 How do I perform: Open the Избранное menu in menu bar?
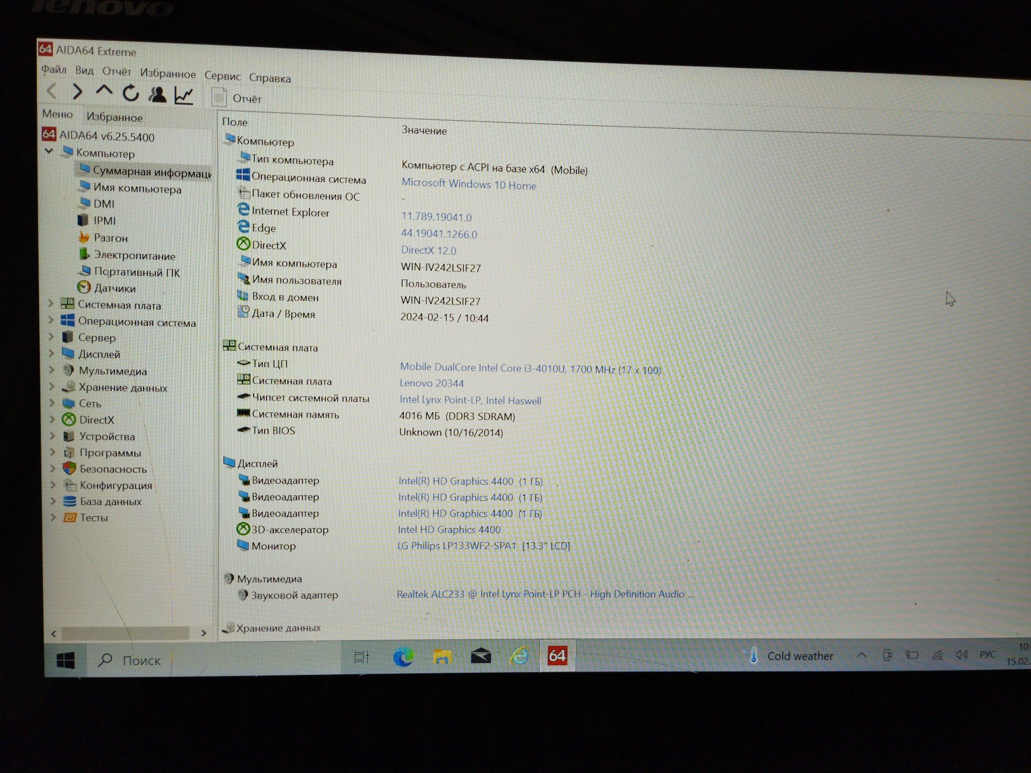(168, 74)
